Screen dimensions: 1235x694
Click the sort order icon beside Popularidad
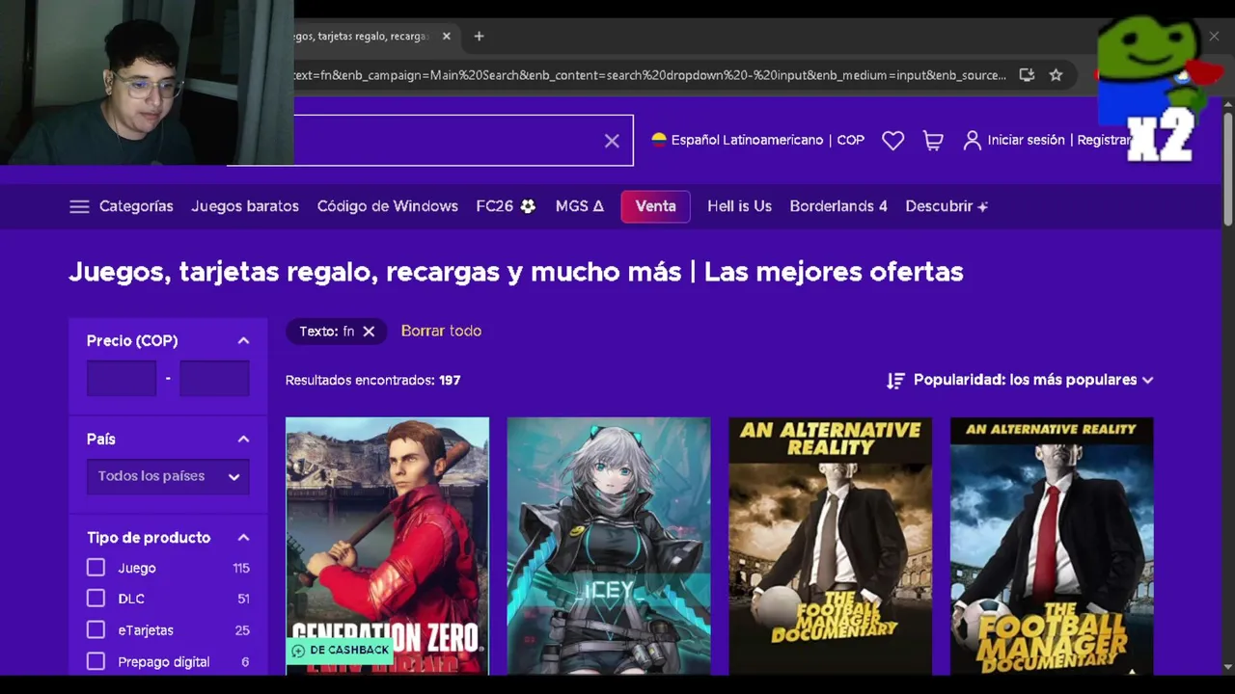[895, 380]
